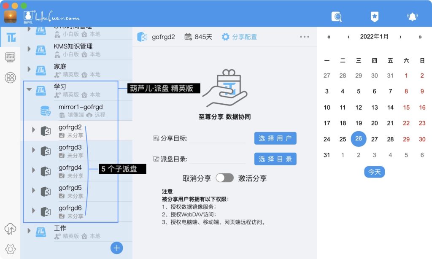Collapse the 学习 tree node
This screenshot has height=259, width=432.
click(x=29, y=89)
